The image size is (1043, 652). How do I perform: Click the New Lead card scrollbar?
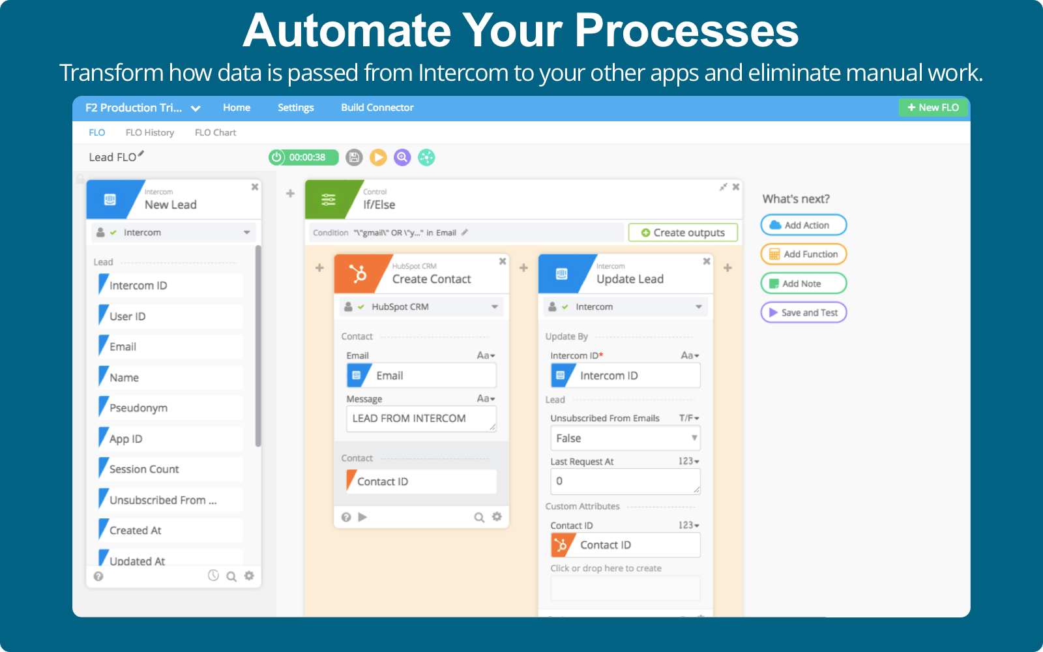[258, 346]
